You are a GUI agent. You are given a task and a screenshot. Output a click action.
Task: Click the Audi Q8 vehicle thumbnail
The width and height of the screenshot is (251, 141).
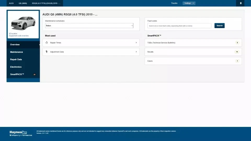(x=23, y=23)
